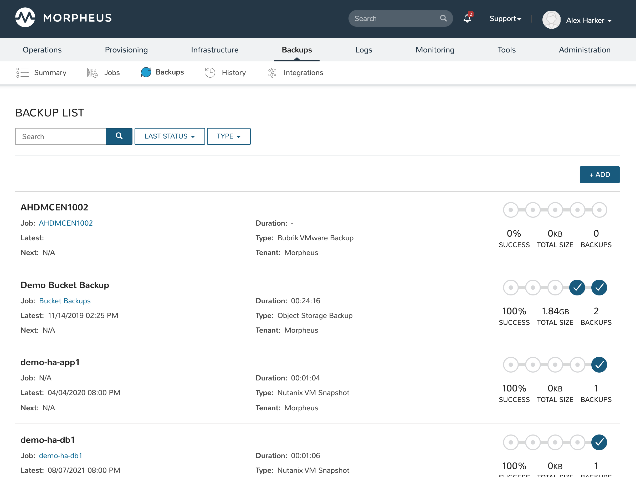The width and height of the screenshot is (636, 477).
Task: Click Alex Harker's avatar image
Action: (551, 20)
